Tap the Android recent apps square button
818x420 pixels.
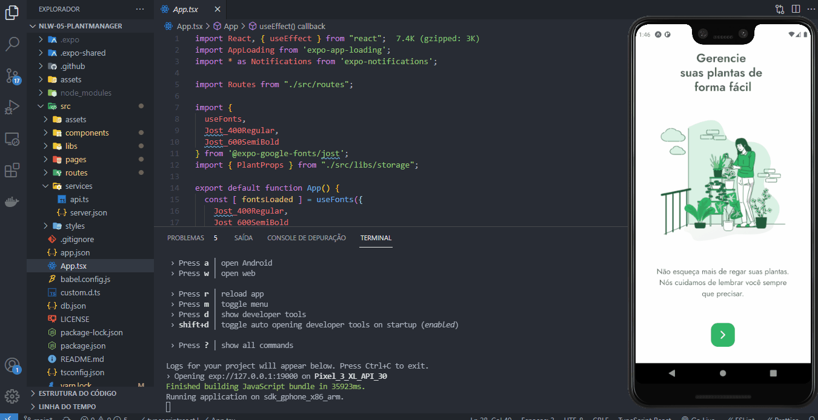tap(773, 373)
